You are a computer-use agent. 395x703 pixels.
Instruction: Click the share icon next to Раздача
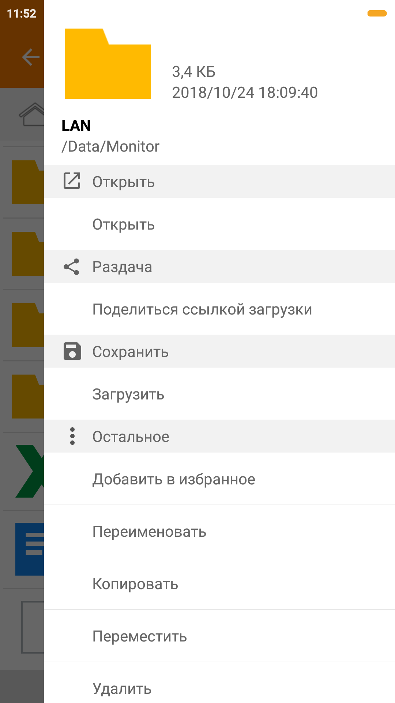click(72, 267)
